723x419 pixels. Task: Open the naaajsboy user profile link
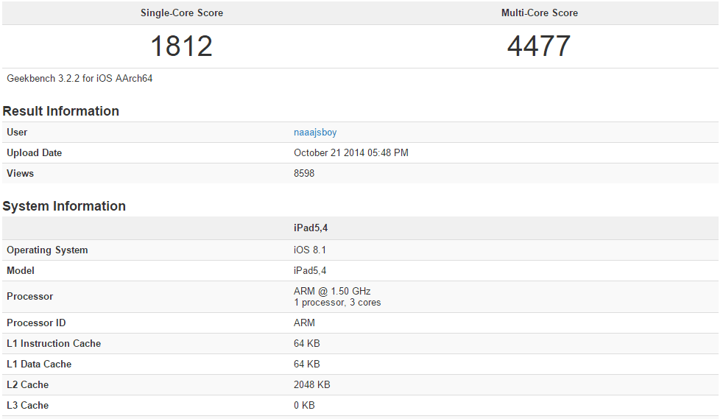click(315, 133)
